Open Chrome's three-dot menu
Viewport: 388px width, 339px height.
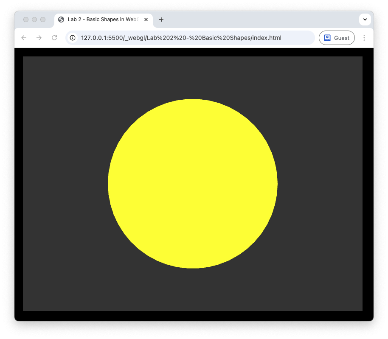[x=364, y=38]
